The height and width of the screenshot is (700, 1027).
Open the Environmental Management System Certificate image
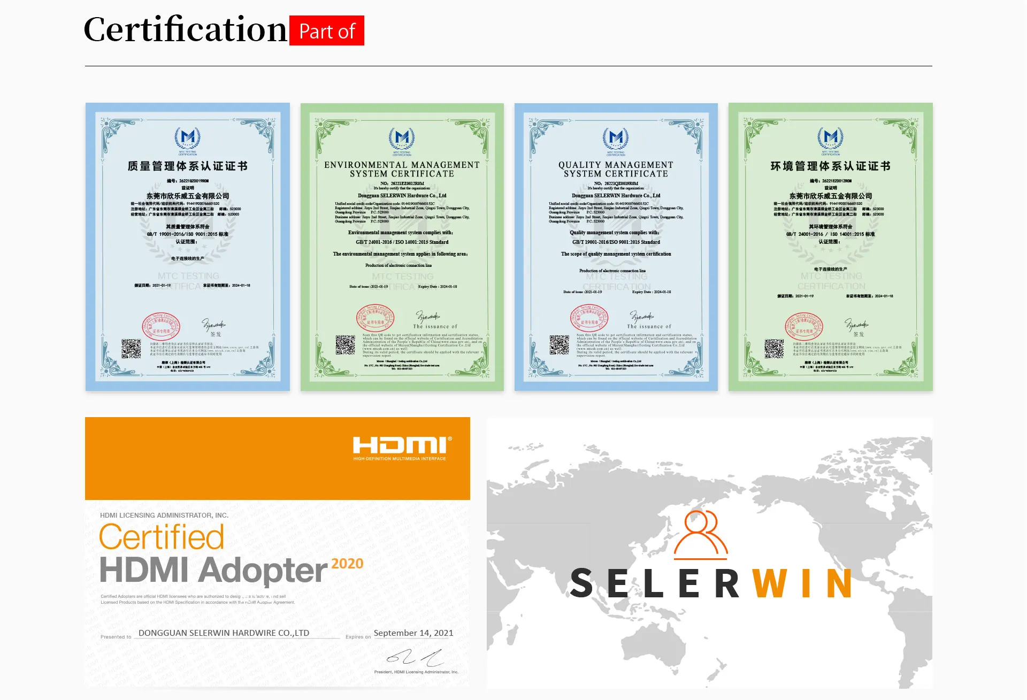coord(402,247)
